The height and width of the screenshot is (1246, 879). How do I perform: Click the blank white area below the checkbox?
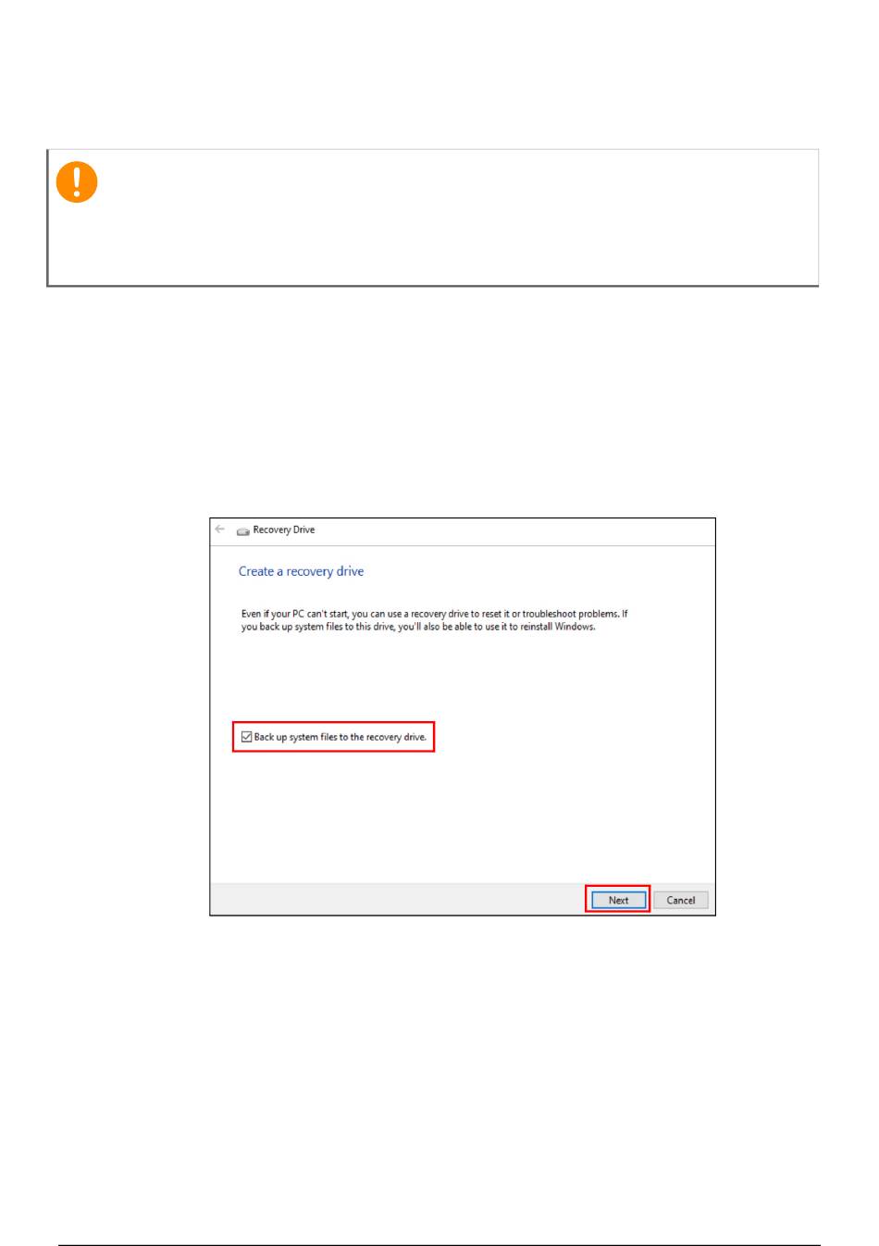463,815
